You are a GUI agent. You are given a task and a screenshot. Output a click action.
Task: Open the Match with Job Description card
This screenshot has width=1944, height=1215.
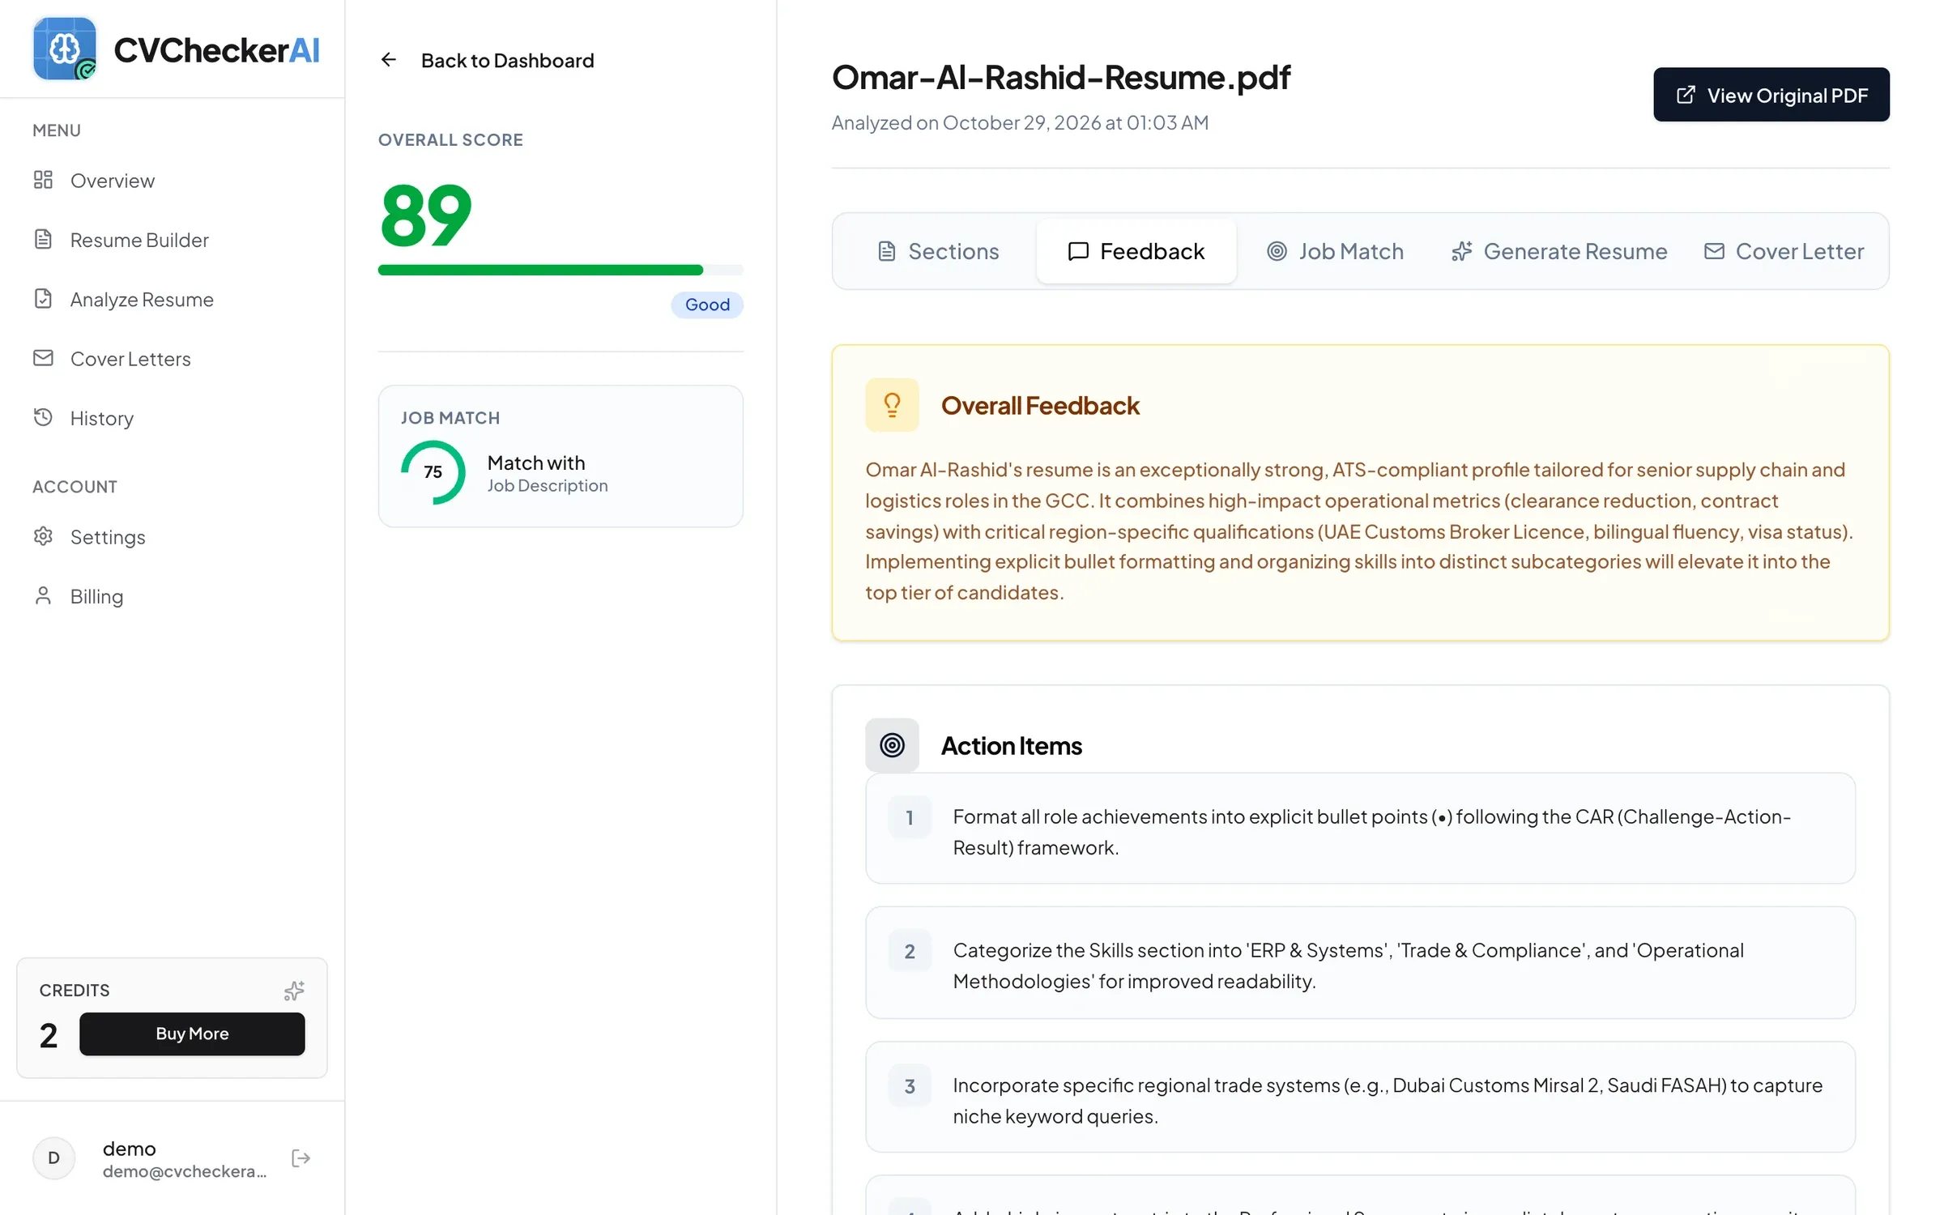(561, 456)
